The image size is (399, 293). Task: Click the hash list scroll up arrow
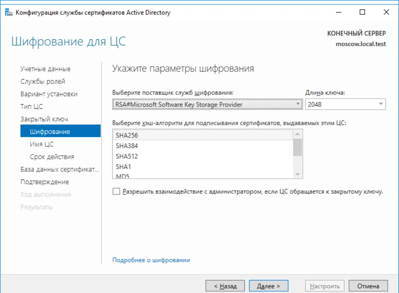pyautogui.click(x=297, y=134)
